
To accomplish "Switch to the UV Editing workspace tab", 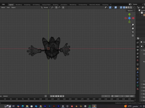I will 36,4.
